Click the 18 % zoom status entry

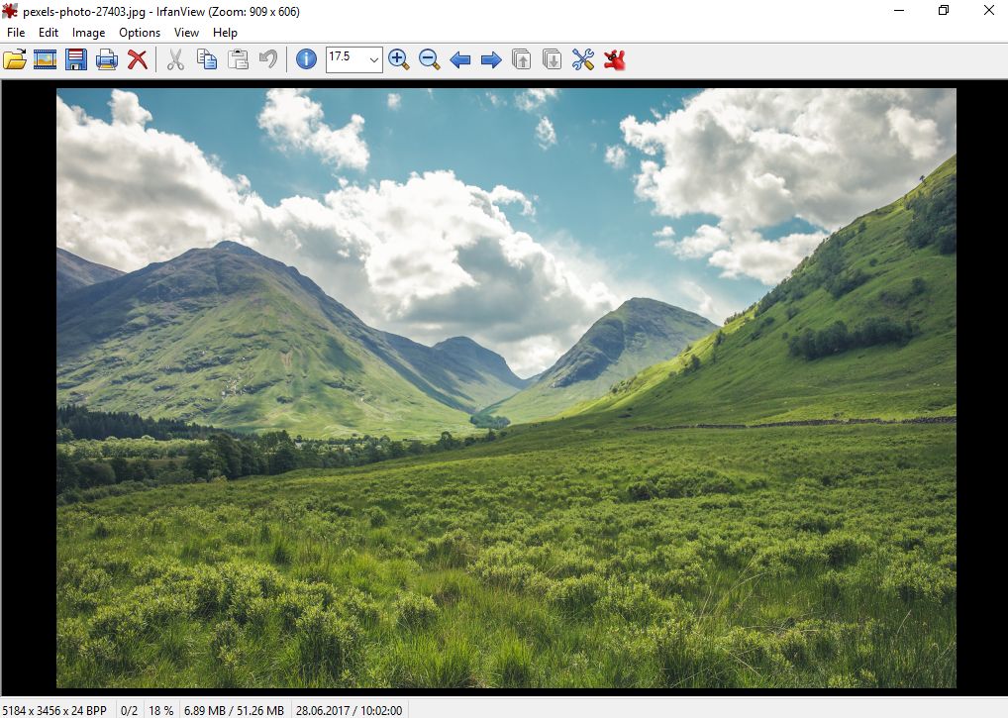tap(161, 710)
